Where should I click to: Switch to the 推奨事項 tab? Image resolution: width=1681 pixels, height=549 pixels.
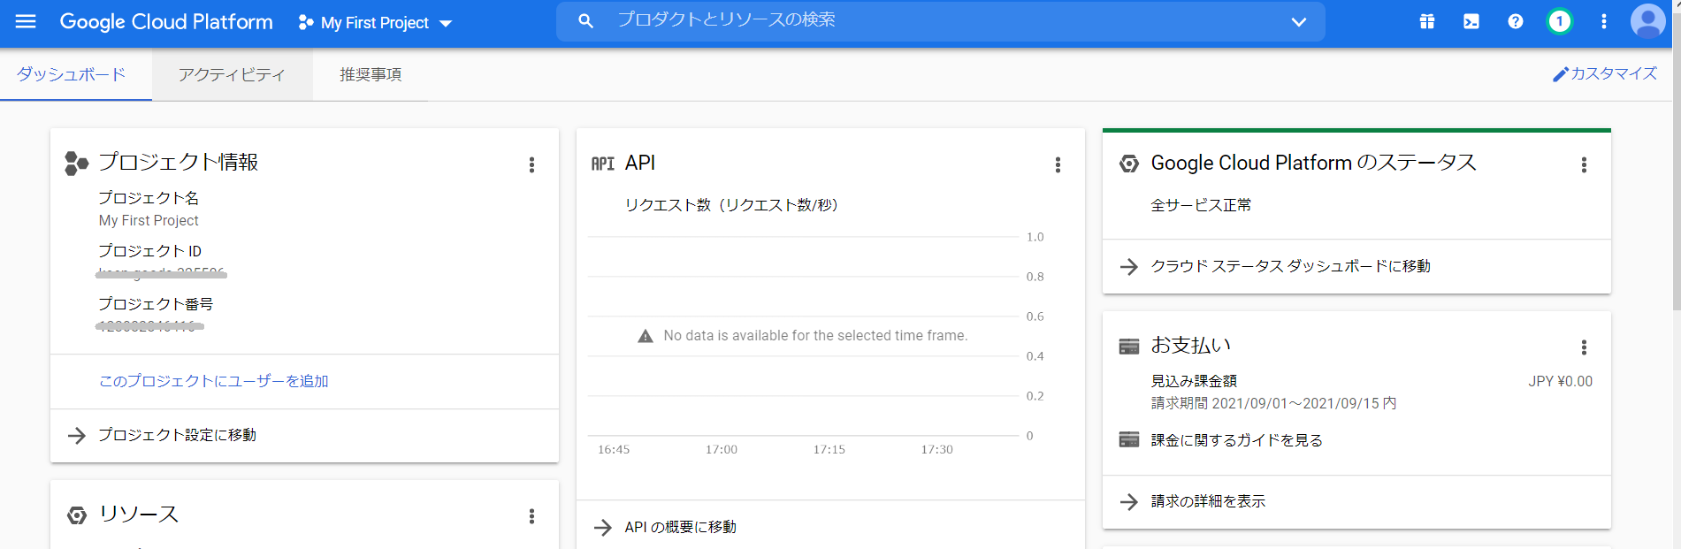(371, 74)
